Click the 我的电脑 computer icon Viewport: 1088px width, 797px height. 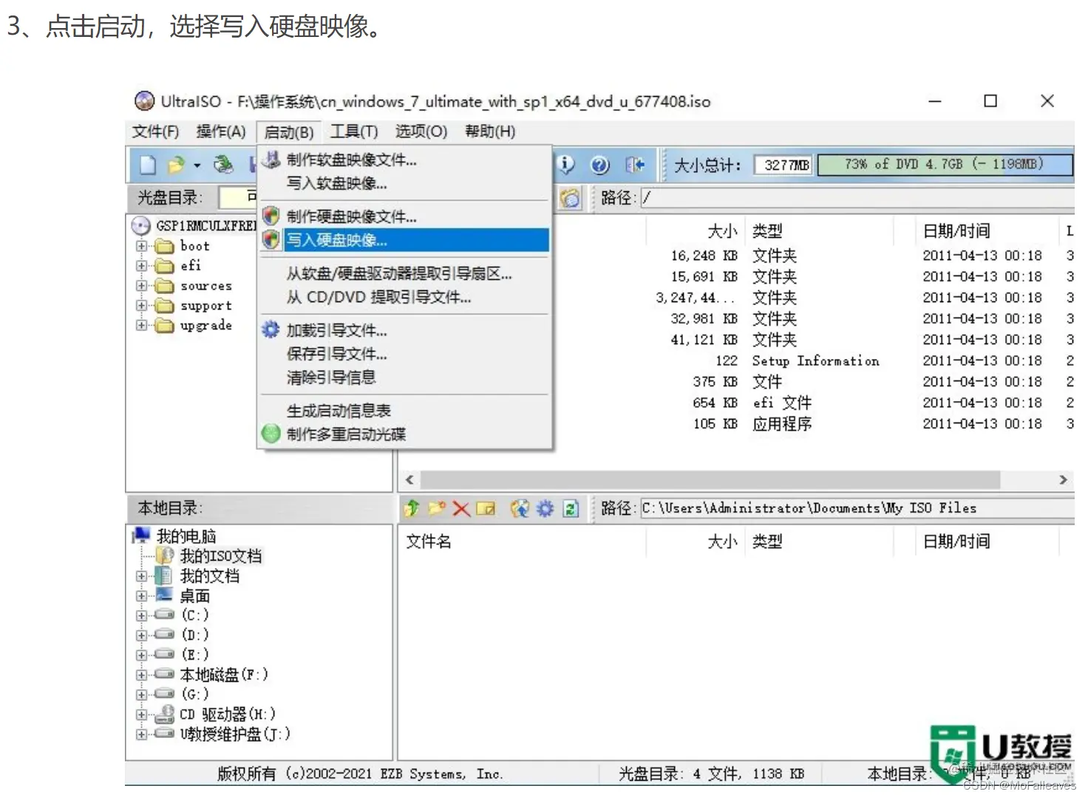point(141,536)
